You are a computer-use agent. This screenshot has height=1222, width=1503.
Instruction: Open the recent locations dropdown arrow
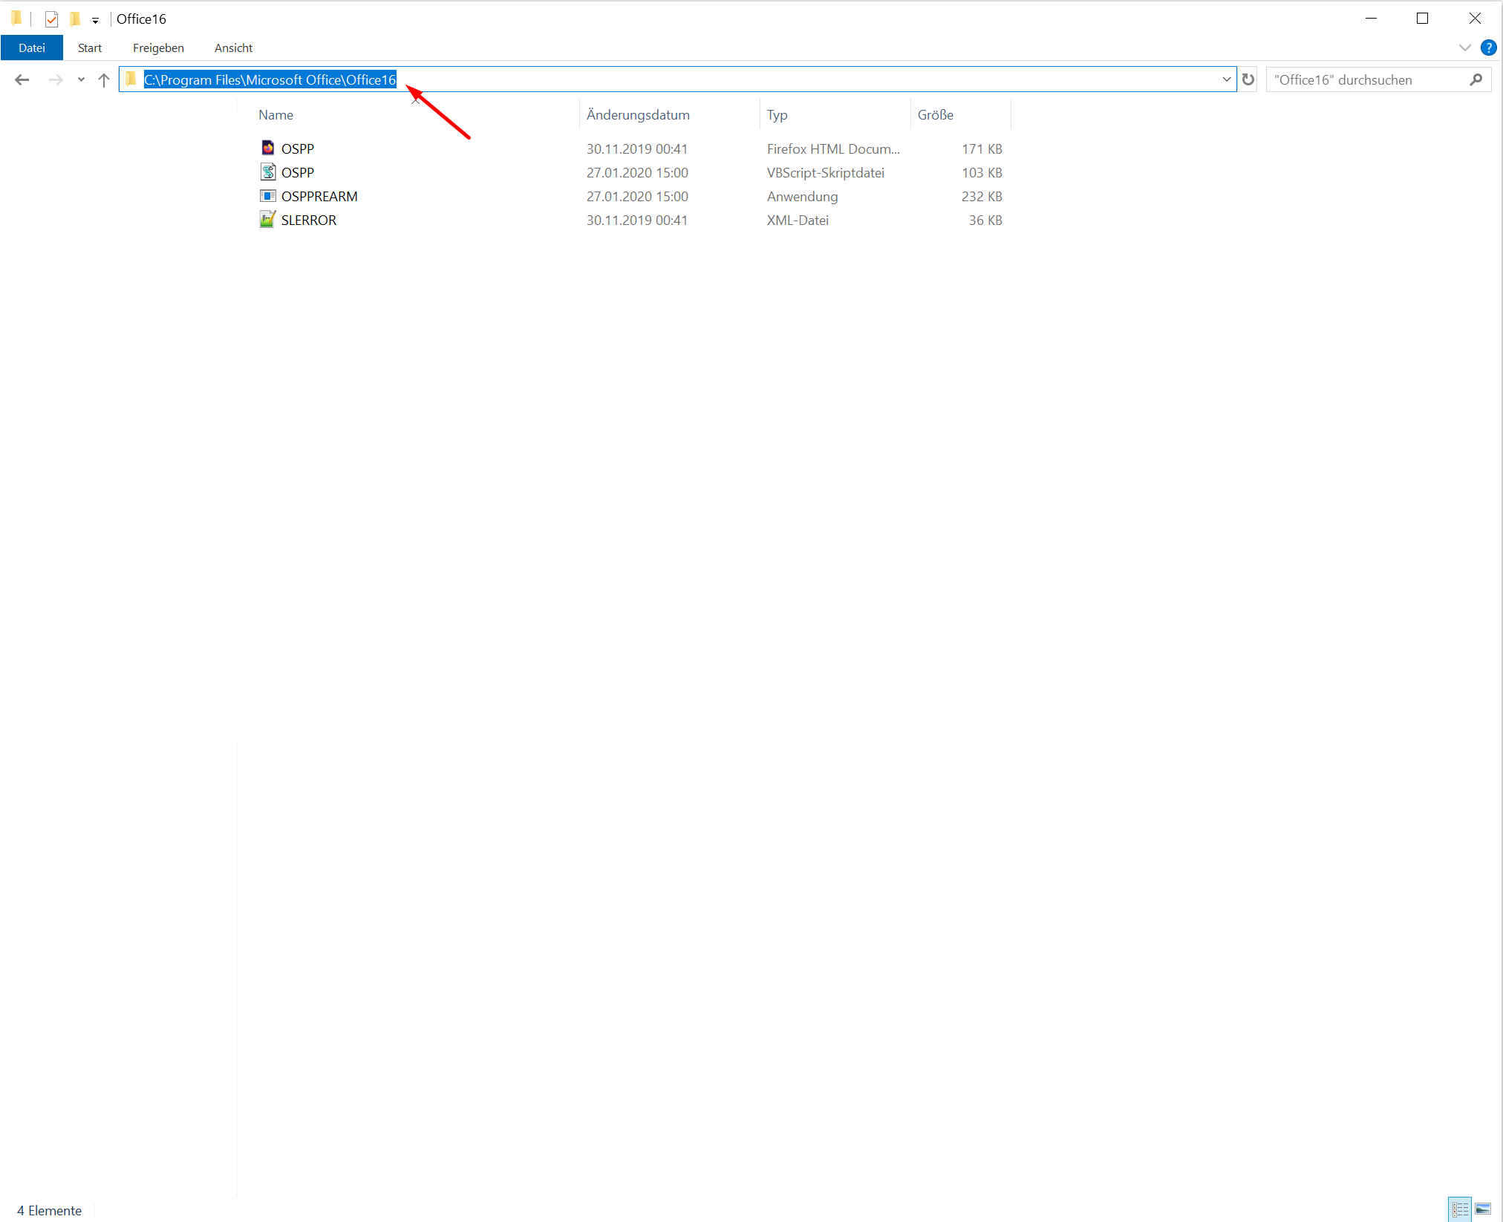81,80
